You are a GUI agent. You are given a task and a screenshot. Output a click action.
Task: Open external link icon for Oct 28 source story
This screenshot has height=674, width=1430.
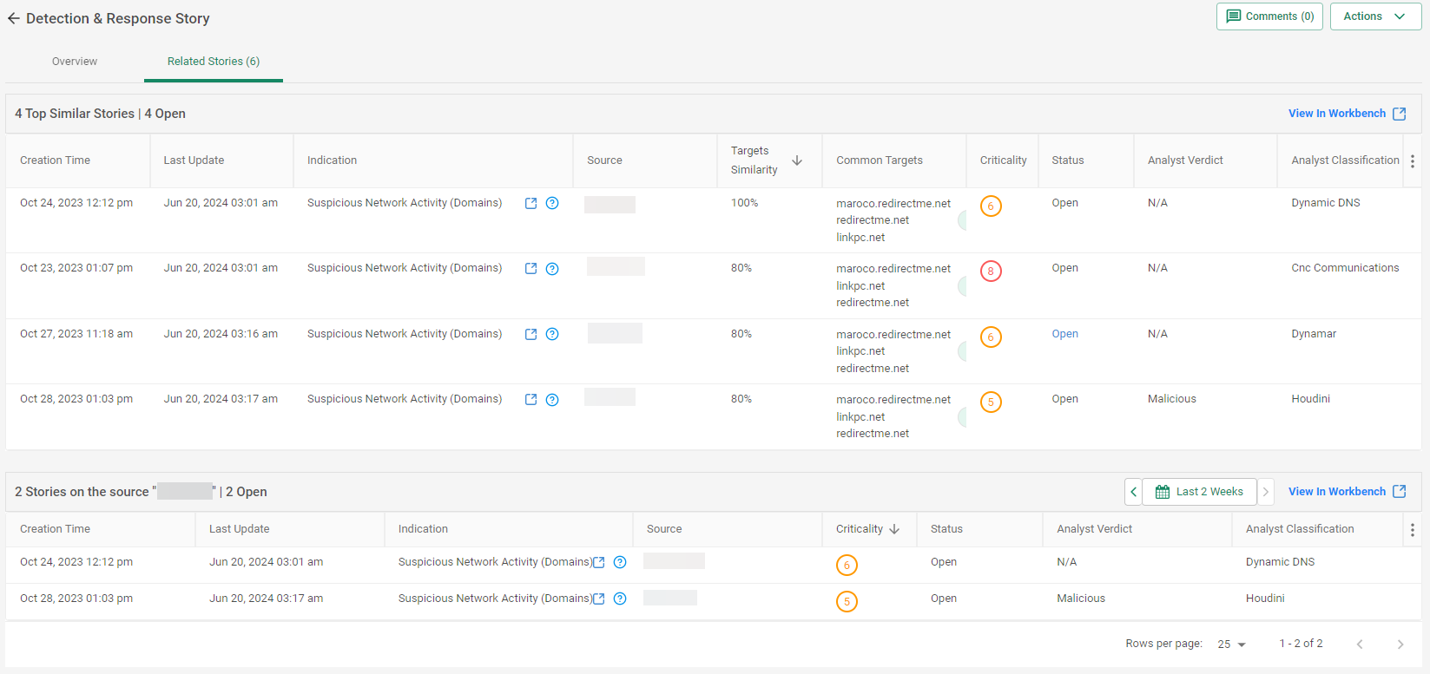pyautogui.click(x=598, y=599)
